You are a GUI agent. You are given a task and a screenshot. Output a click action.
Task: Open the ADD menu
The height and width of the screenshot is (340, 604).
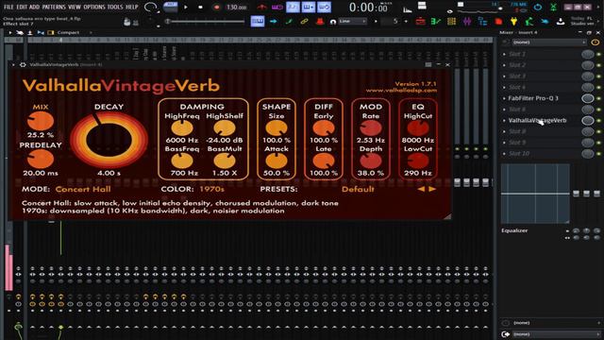34,7
